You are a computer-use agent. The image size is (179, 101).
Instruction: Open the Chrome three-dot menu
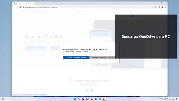tap(165, 7)
